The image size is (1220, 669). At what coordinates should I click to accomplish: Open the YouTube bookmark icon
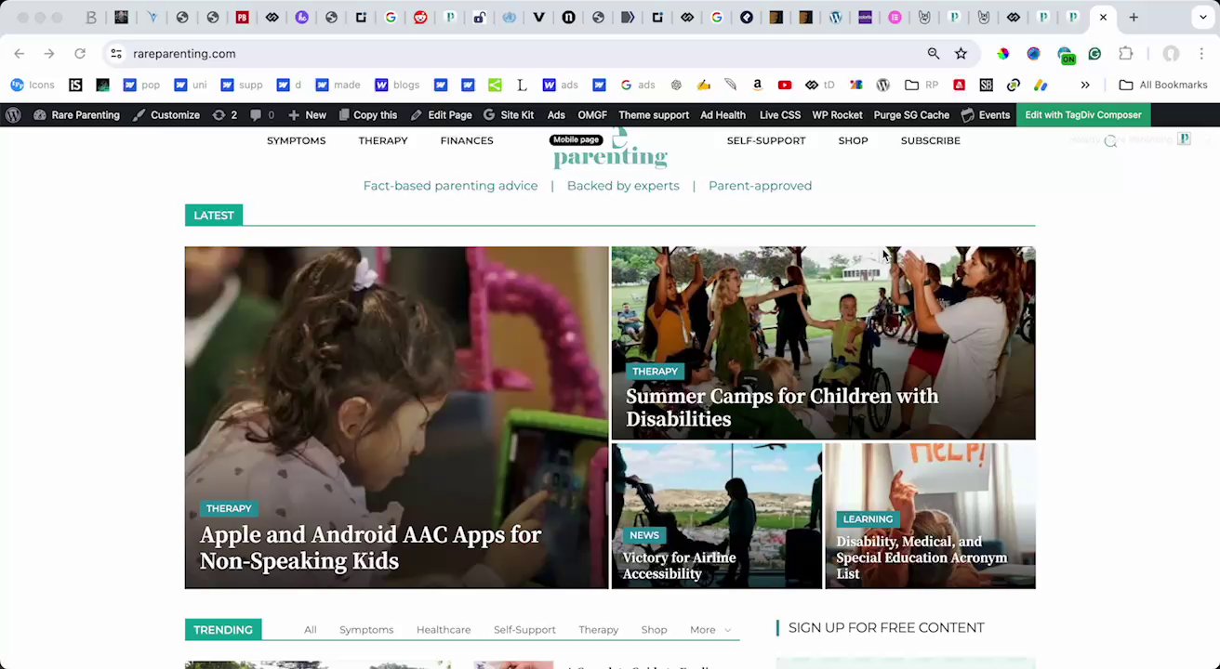[x=785, y=85]
